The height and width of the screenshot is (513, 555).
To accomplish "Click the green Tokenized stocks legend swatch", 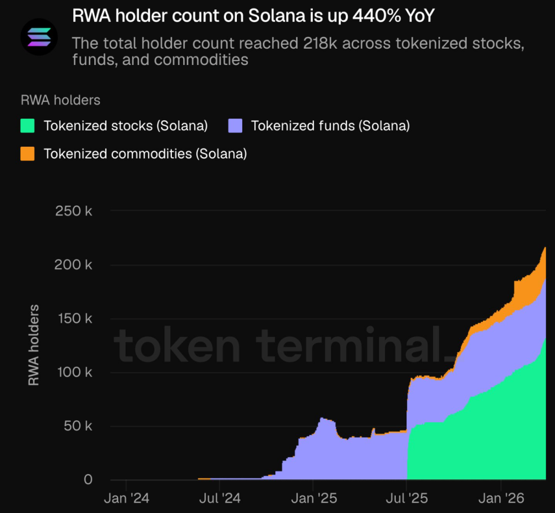I will (x=28, y=126).
